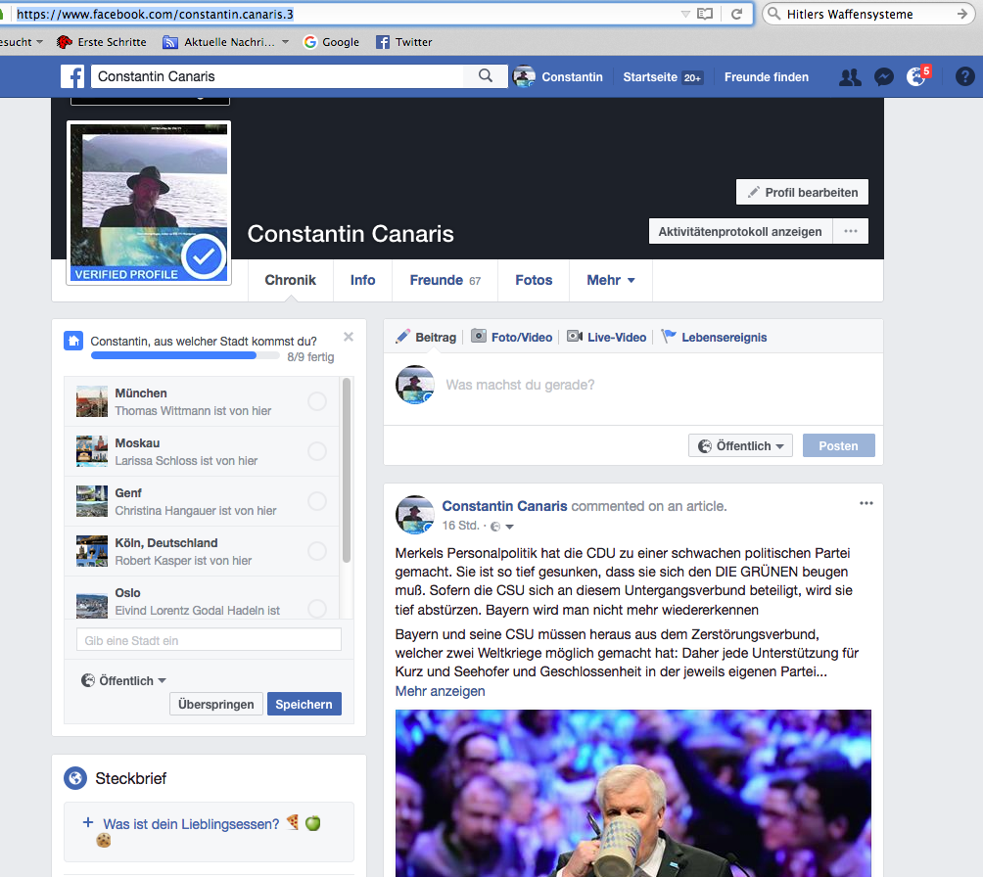Image resolution: width=983 pixels, height=877 pixels.
Task: Close the hometown suggestion card
Action: 349,337
